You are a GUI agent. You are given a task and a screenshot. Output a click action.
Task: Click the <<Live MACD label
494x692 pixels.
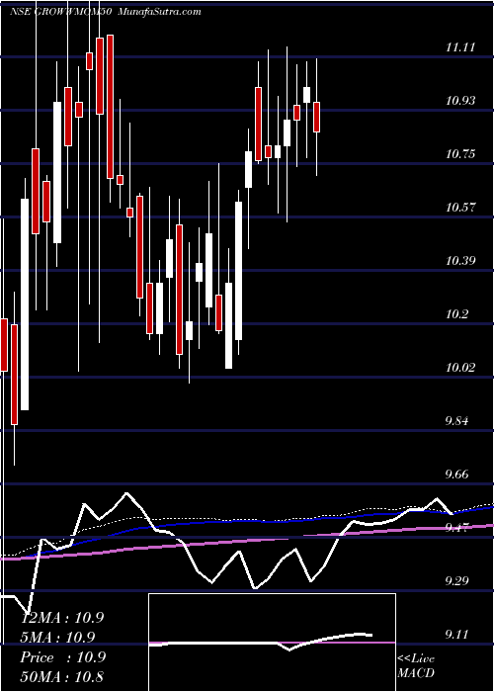click(x=416, y=666)
